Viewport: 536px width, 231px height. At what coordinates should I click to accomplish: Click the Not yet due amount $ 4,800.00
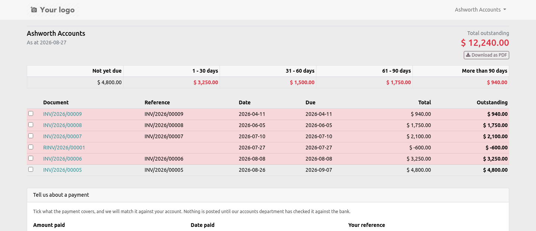tap(109, 82)
